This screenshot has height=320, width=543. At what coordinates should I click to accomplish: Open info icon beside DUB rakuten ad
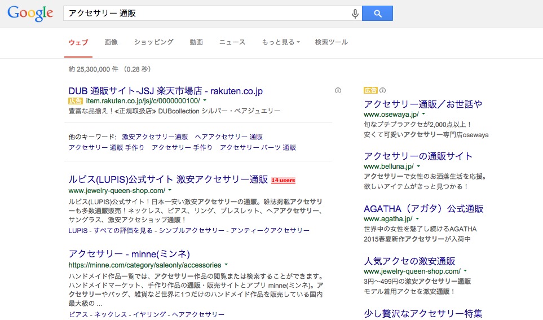point(338,90)
